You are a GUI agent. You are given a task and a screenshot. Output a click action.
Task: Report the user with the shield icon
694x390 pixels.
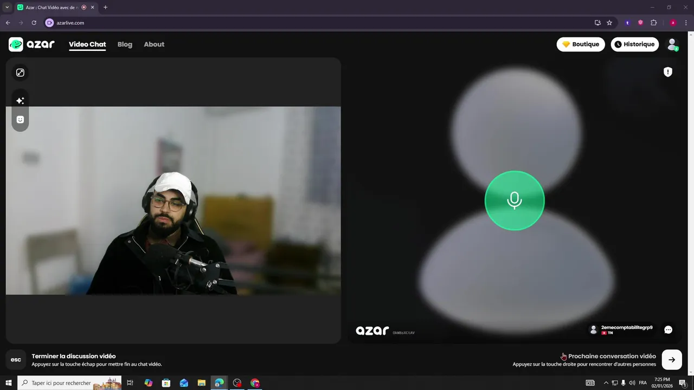point(668,72)
